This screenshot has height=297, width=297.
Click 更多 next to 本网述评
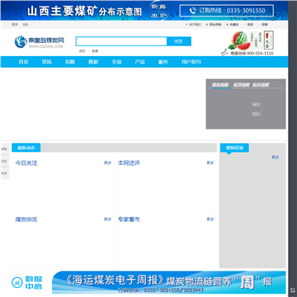point(210,163)
